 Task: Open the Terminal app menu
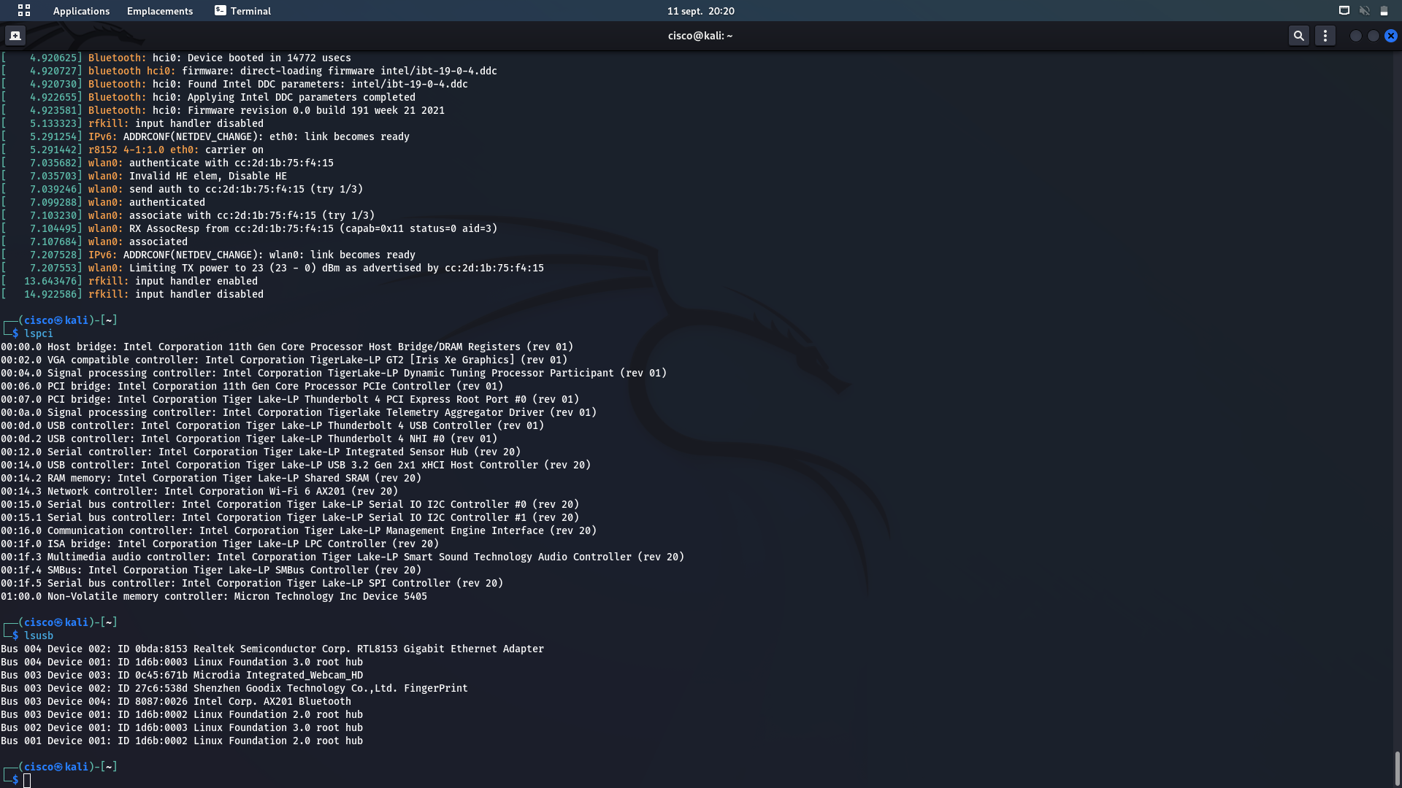242,11
